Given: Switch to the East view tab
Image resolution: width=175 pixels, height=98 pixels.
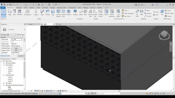Looking at the screenshot, I should (x=60, y=24).
